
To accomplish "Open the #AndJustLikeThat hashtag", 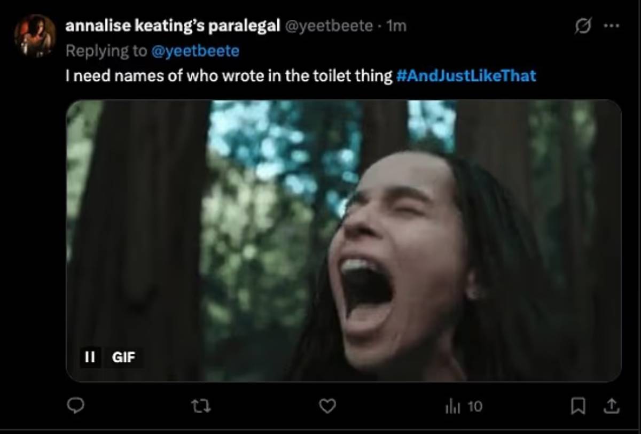I will click(x=466, y=76).
